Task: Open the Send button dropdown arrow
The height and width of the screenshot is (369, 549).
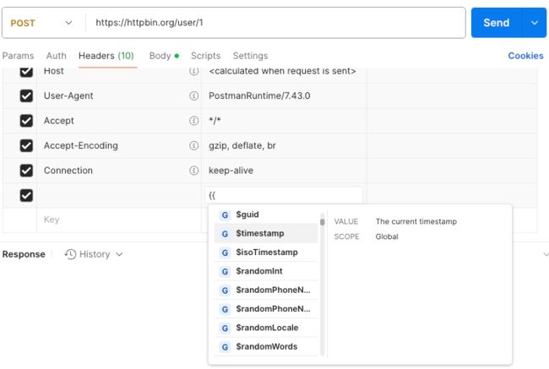Action: [x=535, y=23]
